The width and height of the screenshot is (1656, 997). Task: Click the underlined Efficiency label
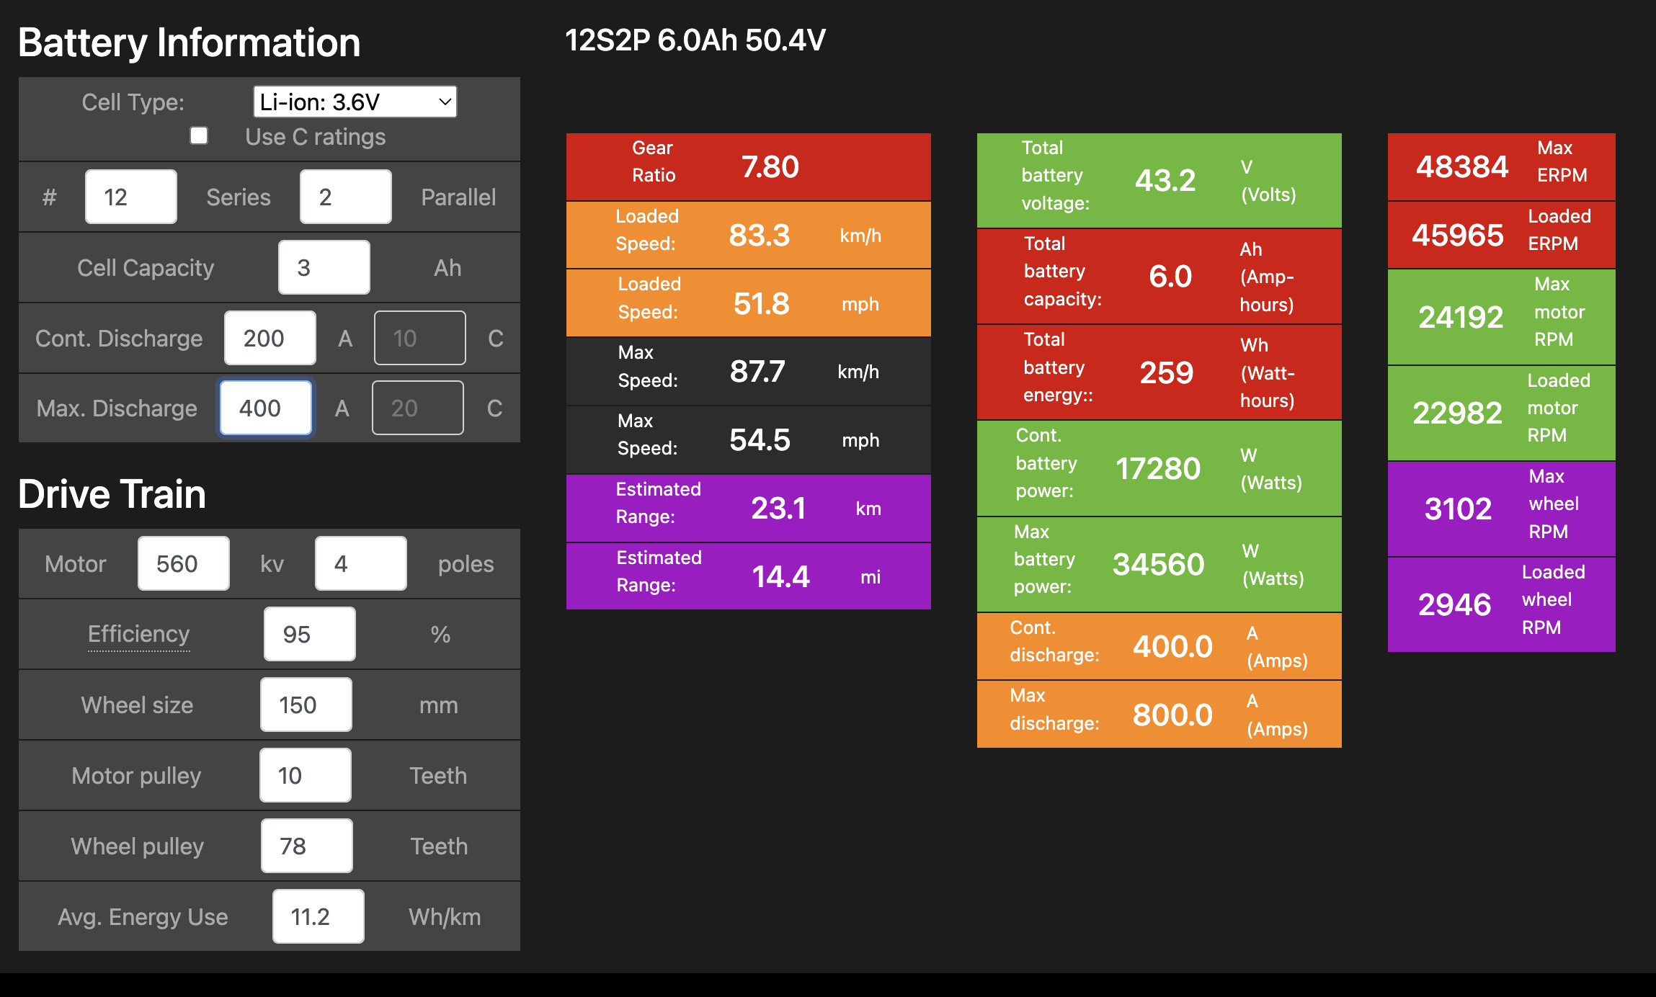tap(139, 634)
